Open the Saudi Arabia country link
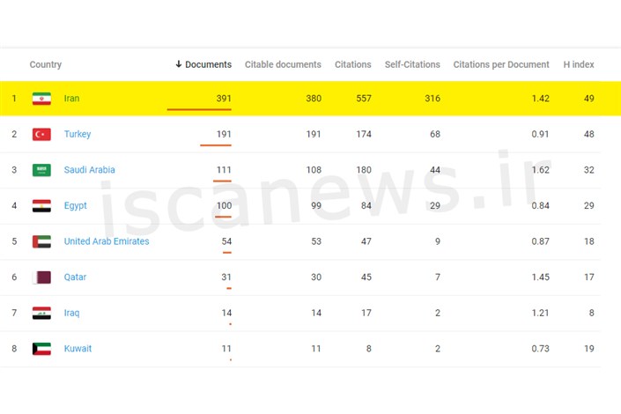 90,170
